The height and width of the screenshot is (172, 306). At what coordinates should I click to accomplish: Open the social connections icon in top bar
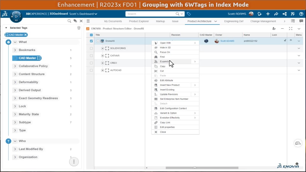coord(285,14)
